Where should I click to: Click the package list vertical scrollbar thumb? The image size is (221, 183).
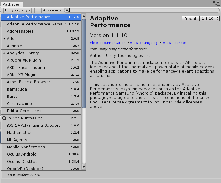(84, 64)
